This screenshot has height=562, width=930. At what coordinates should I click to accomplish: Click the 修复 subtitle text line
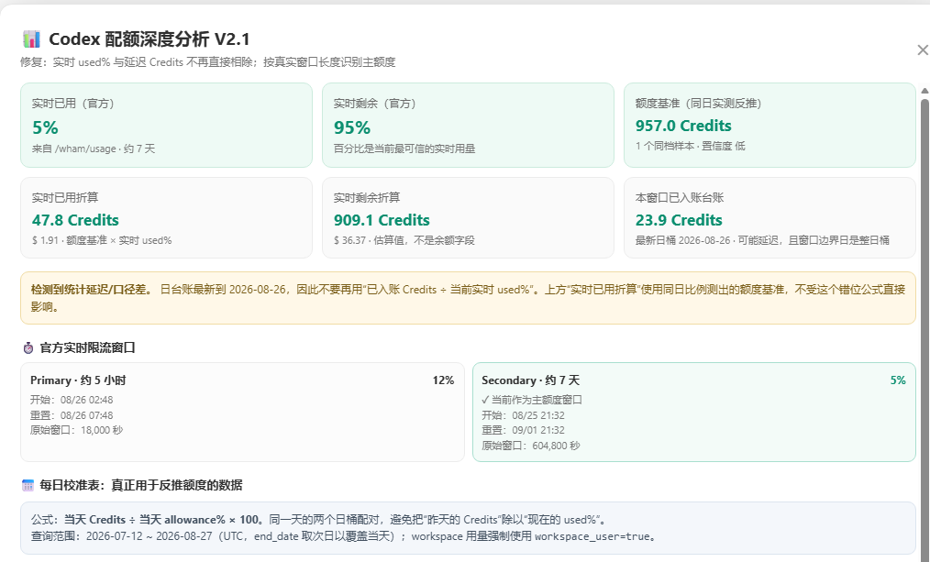tap(207, 62)
